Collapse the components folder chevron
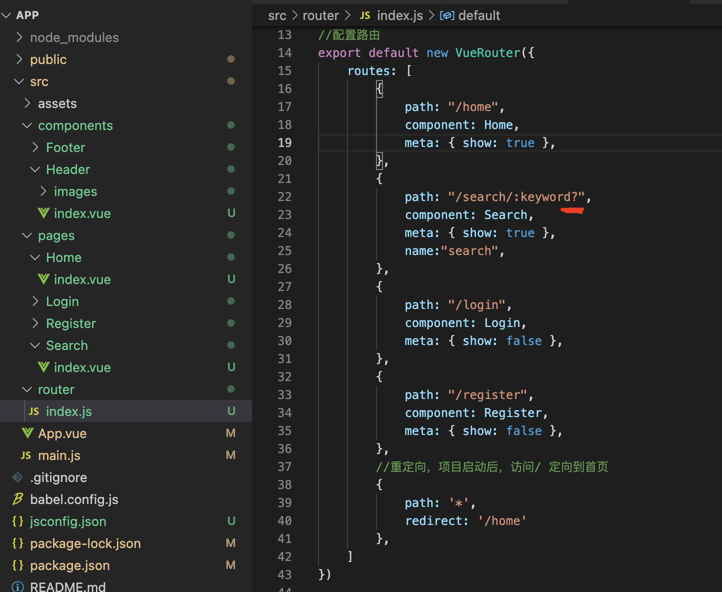The width and height of the screenshot is (722, 592). (27, 125)
